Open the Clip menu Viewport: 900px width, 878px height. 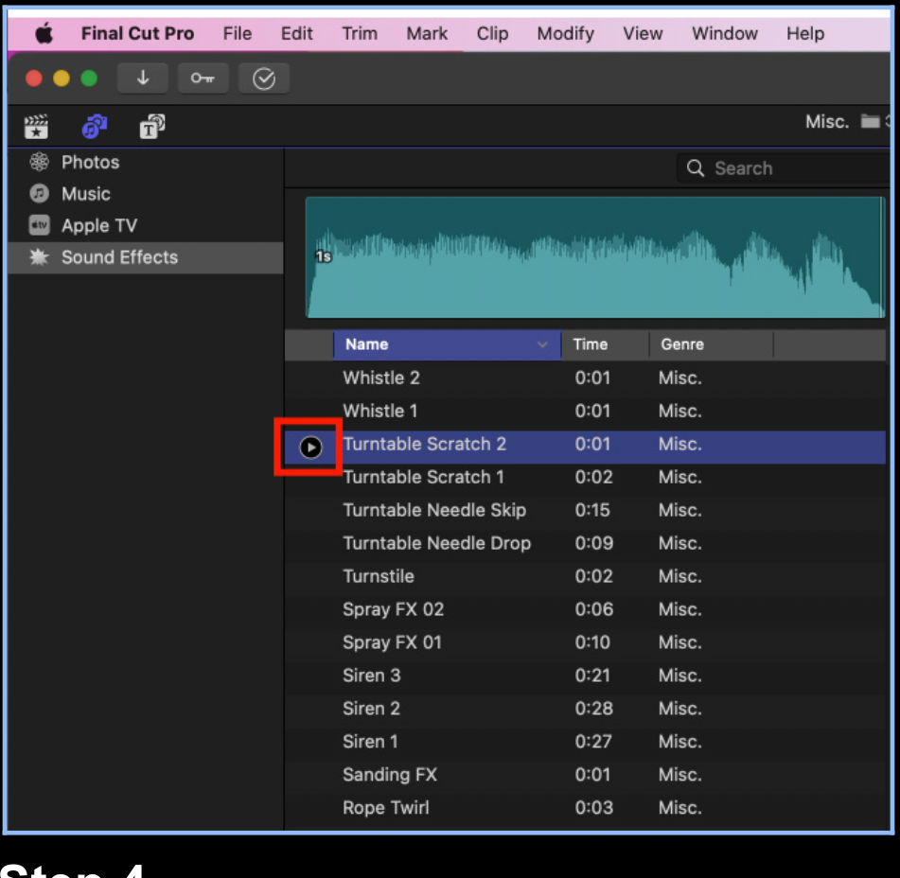492,33
